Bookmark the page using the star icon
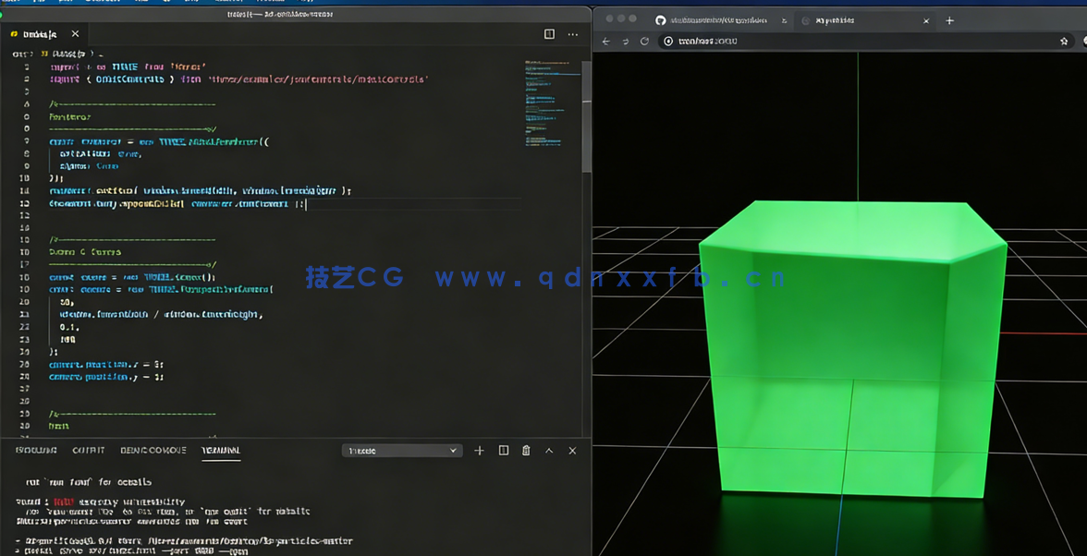This screenshot has width=1087, height=556. 1066,41
